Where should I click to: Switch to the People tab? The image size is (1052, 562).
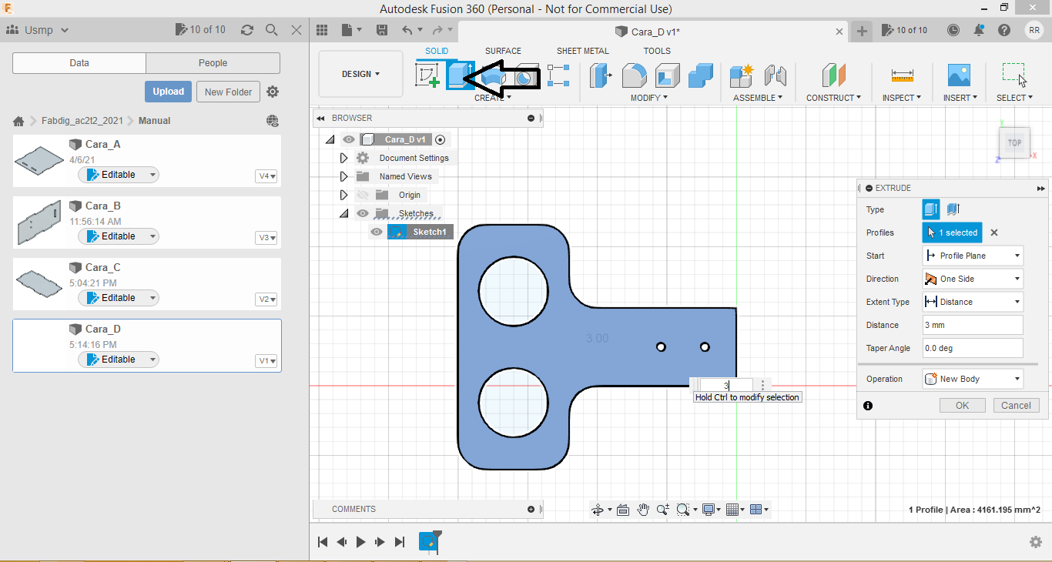point(213,63)
